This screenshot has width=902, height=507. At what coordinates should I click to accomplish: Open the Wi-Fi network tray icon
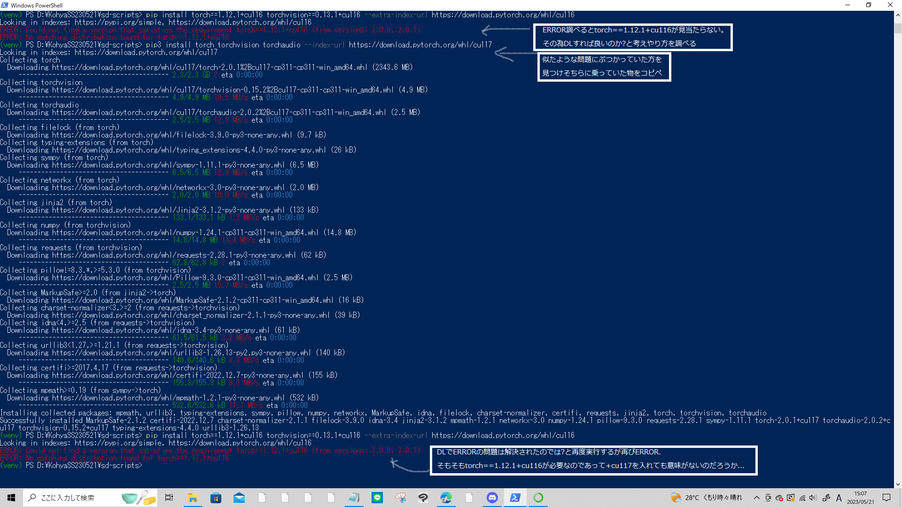[x=802, y=498]
